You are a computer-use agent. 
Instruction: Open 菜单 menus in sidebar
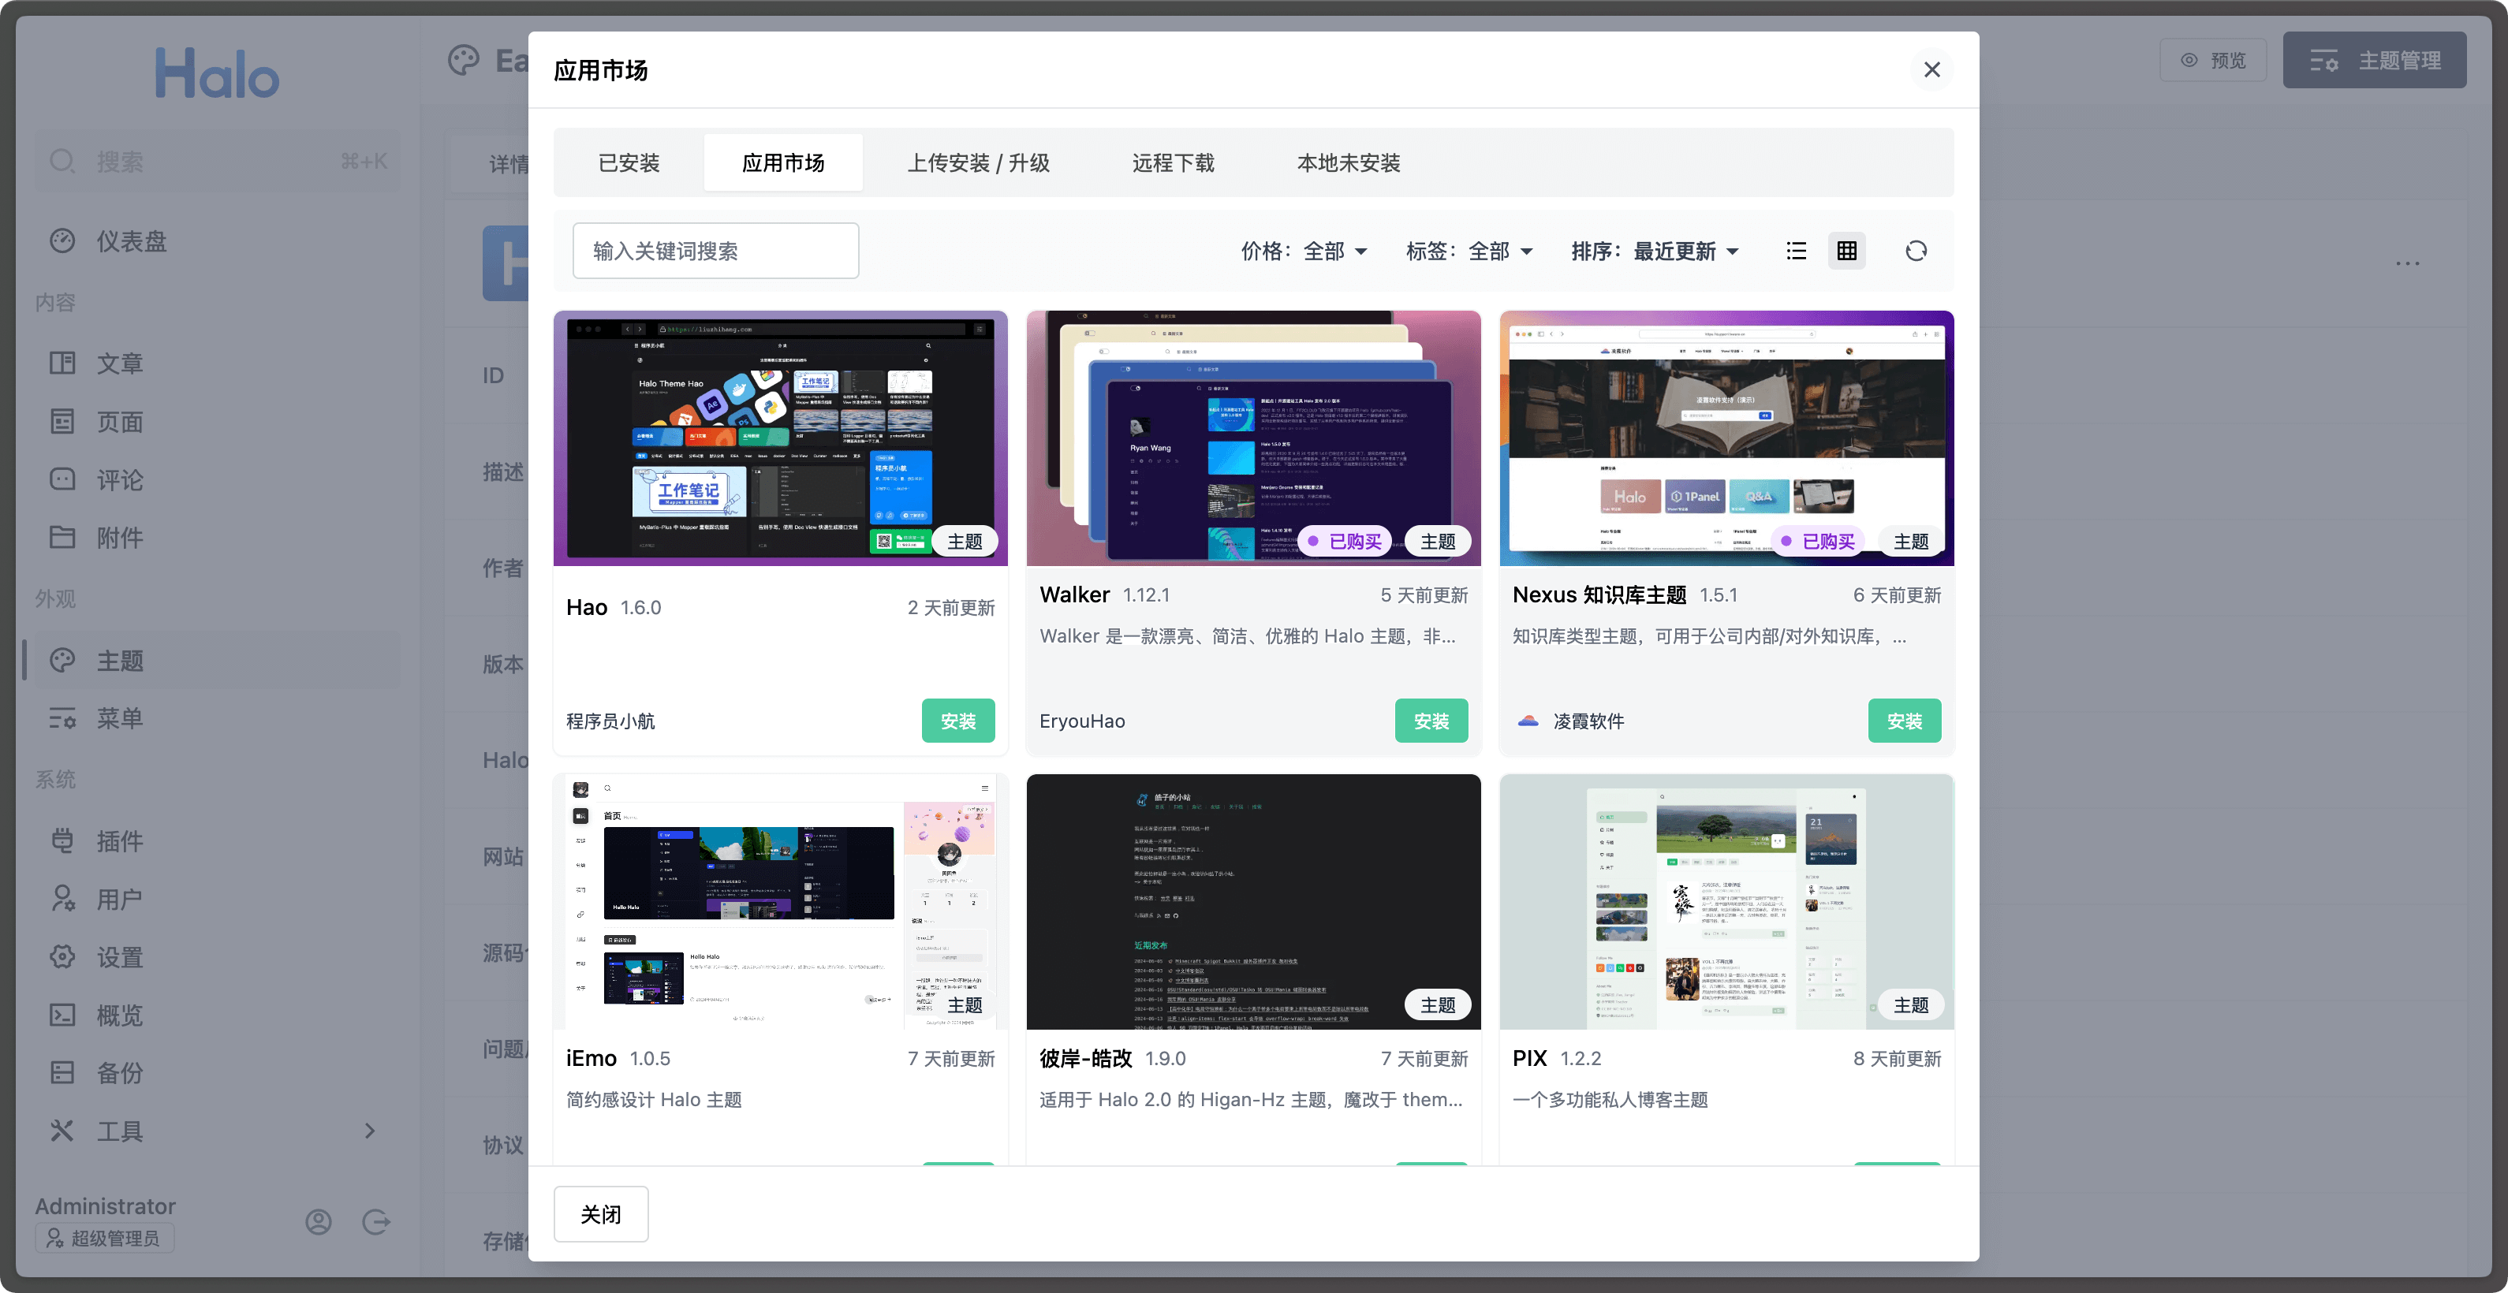(218, 718)
